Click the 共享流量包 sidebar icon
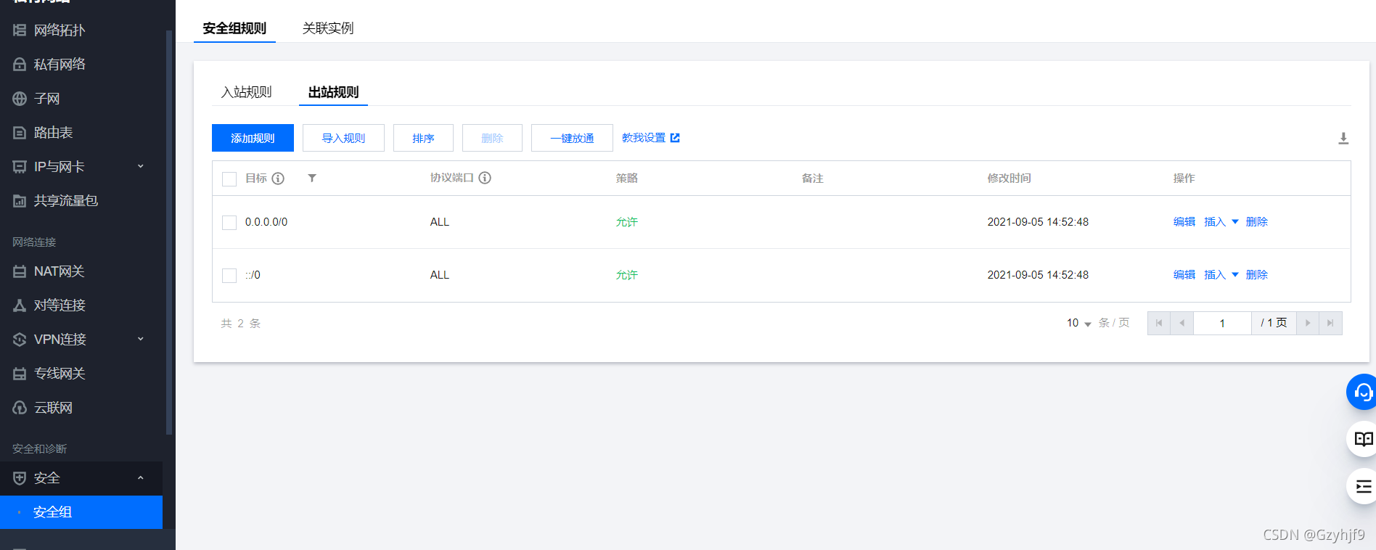Image resolution: width=1376 pixels, height=550 pixels. [20, 201]
